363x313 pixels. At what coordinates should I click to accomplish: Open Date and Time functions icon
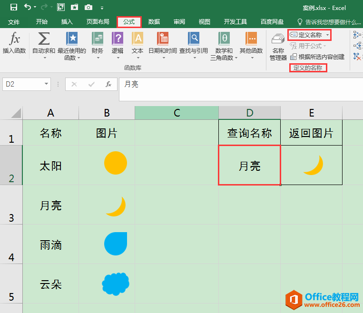coord(163,39)
